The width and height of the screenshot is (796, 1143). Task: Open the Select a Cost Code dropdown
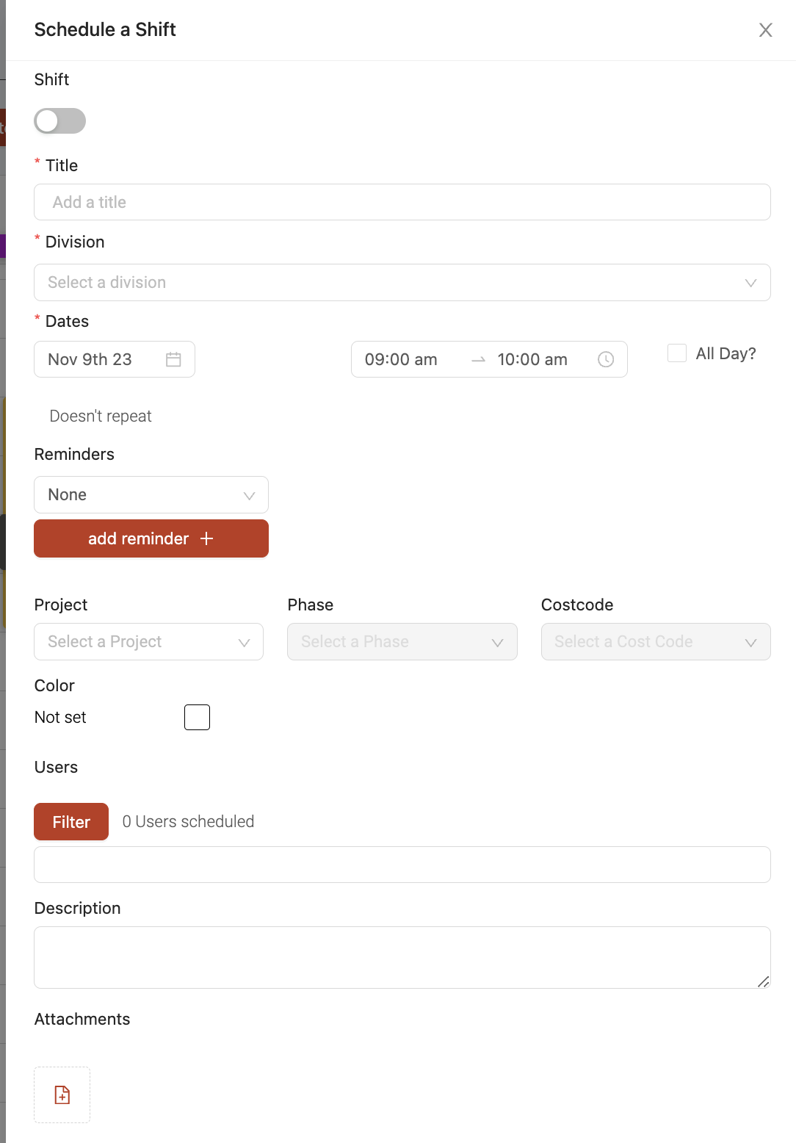[x=656, y=642]
